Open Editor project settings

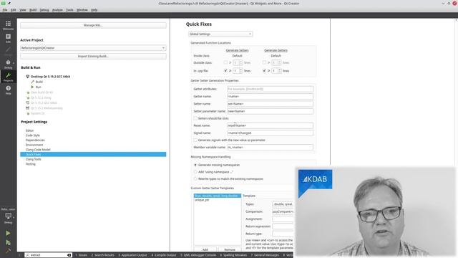tap(29, 130)
